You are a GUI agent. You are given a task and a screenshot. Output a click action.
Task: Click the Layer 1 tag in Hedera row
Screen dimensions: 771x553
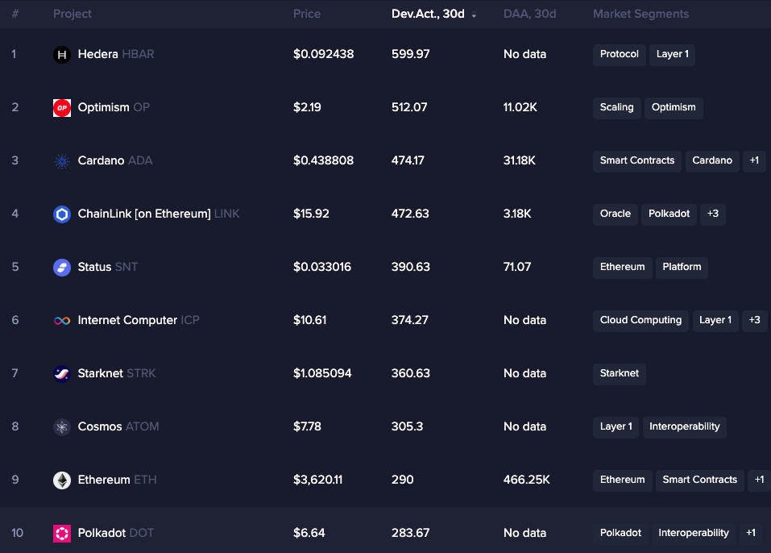(672, 55)
